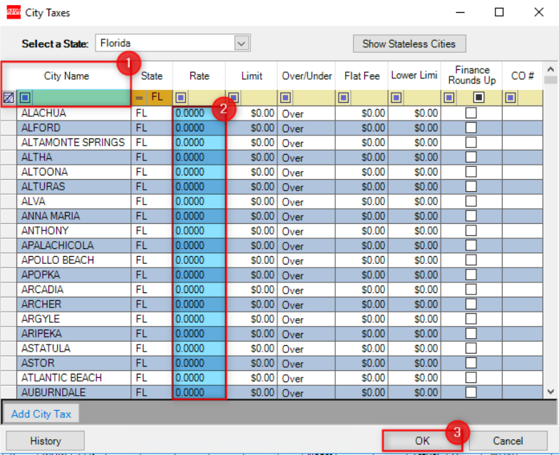The height and width of the screenshot is (455, 559).
Task: Click the Flat Fee cell for ARCHER
Action: (x=362, y=304)
